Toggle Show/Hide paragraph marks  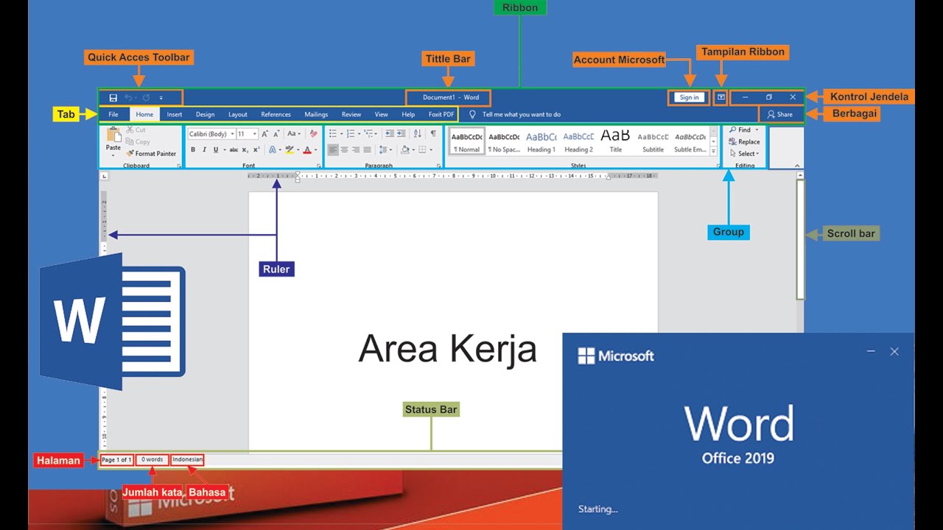433,134
